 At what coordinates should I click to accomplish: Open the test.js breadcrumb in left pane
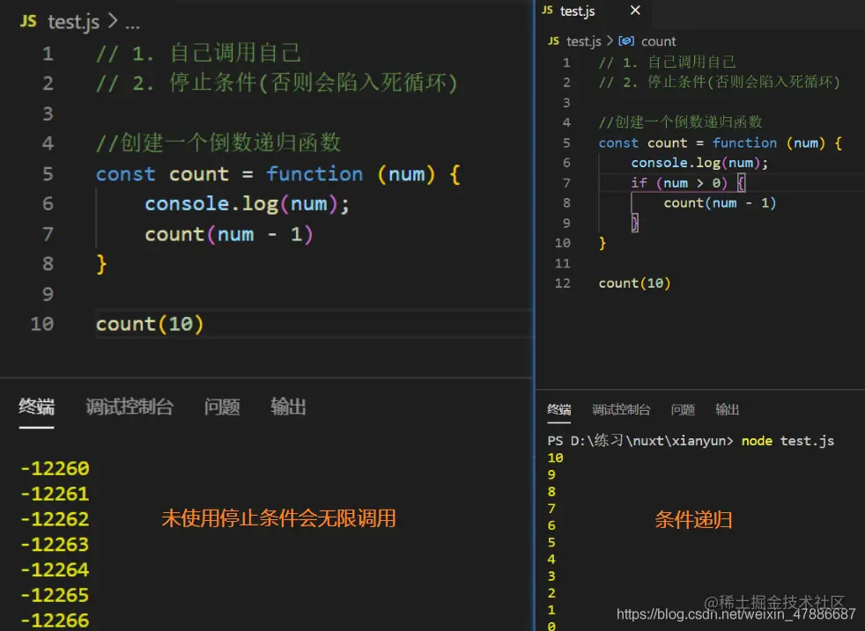(x=73, y=22)
